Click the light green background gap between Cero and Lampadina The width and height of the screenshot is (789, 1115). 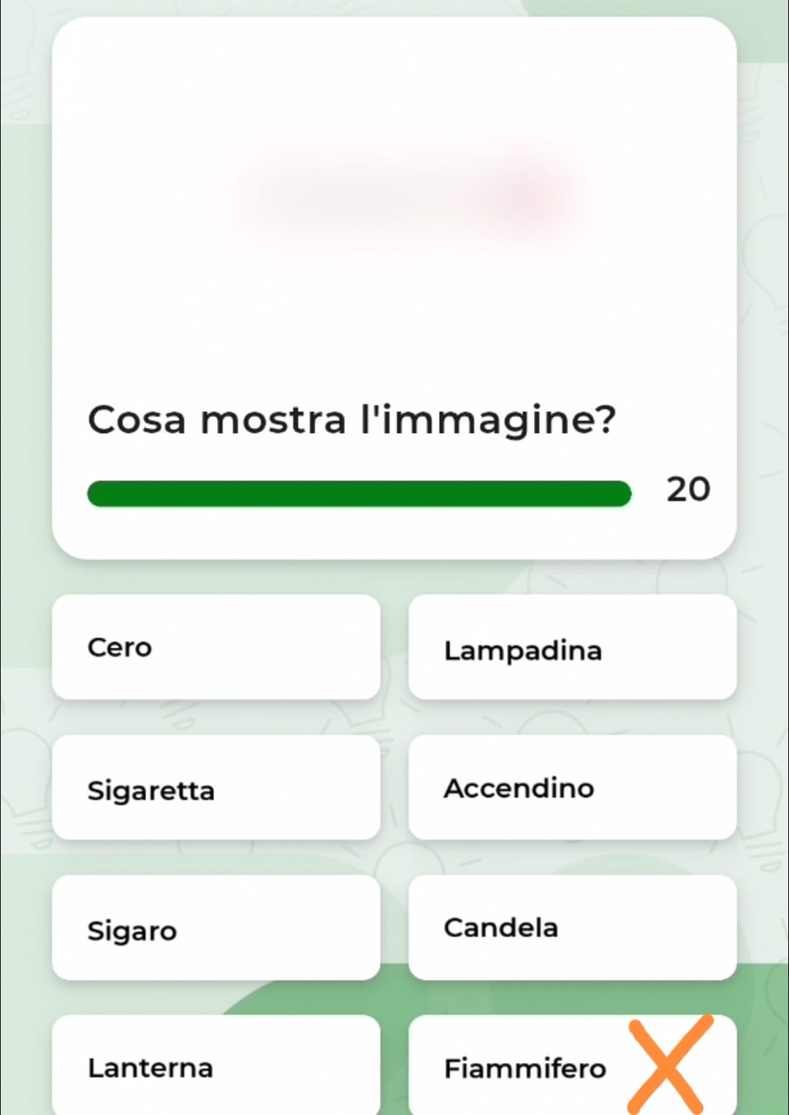[394, 647]
